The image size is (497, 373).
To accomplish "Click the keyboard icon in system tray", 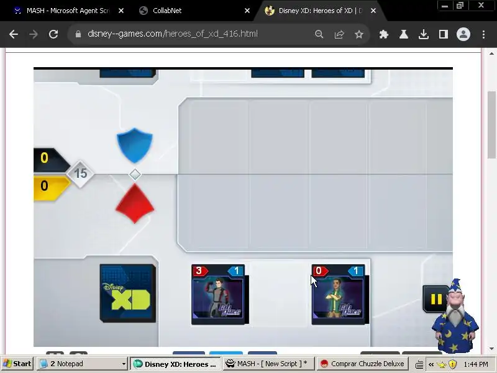I will [x=419, y=364].
